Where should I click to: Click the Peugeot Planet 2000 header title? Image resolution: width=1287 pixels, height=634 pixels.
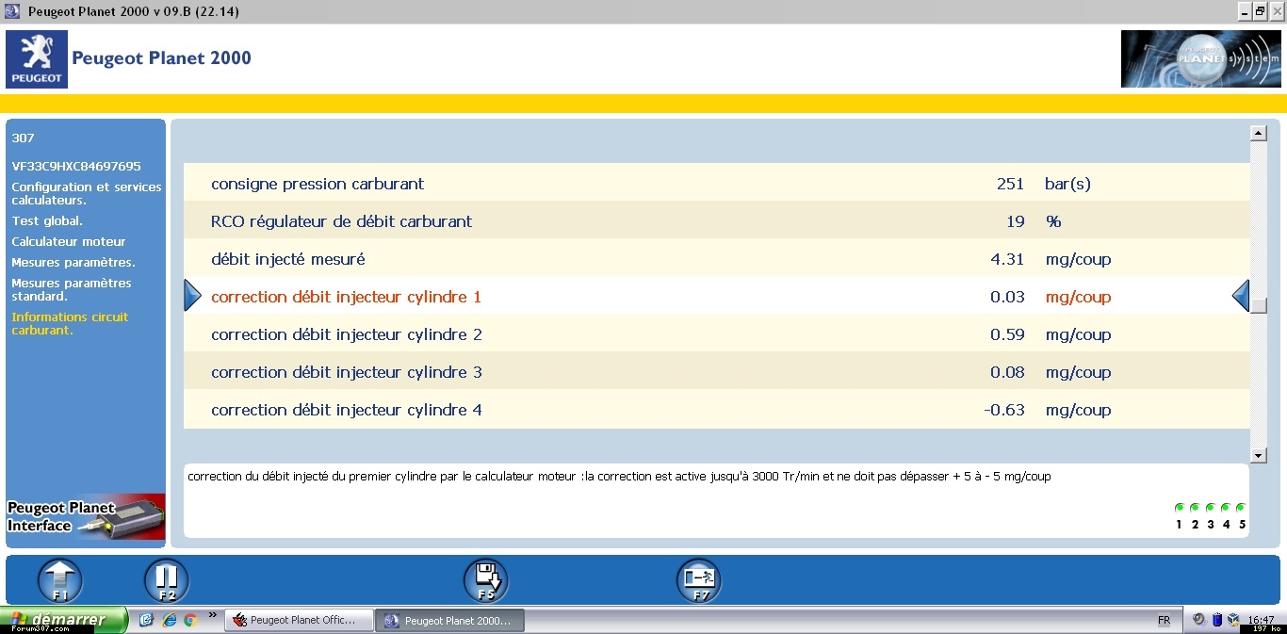[x=162, y=58]
